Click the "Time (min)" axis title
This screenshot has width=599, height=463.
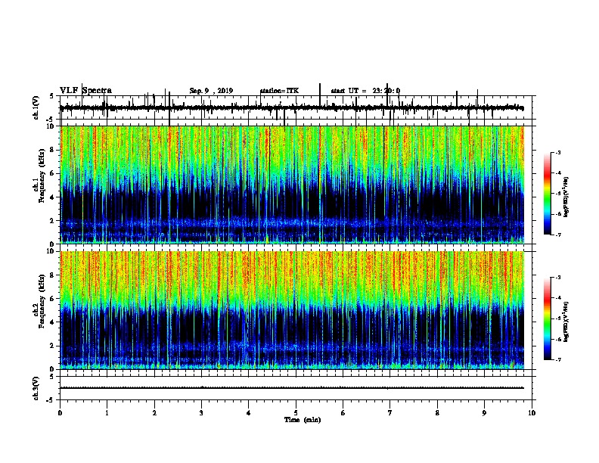coord(303,420)
